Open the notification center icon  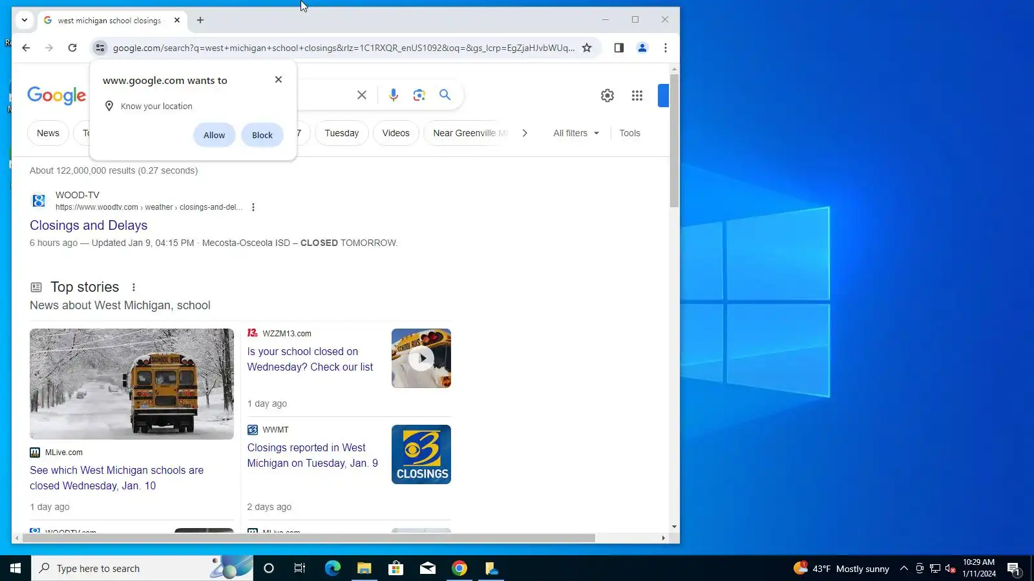[x=1013, y=569]
